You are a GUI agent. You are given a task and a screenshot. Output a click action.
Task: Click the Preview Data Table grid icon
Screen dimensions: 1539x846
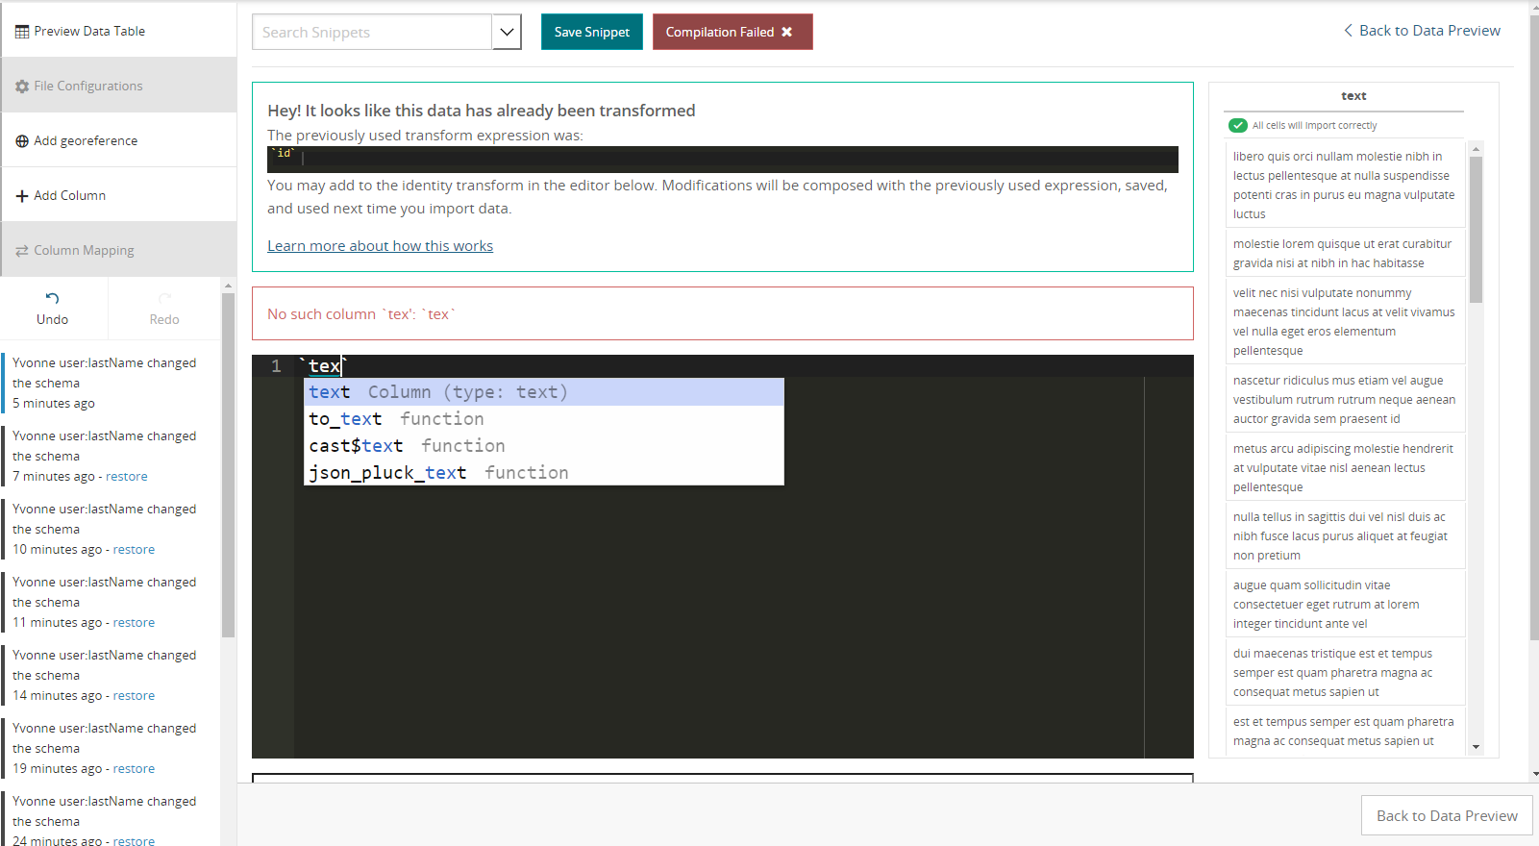coord(22,32)
